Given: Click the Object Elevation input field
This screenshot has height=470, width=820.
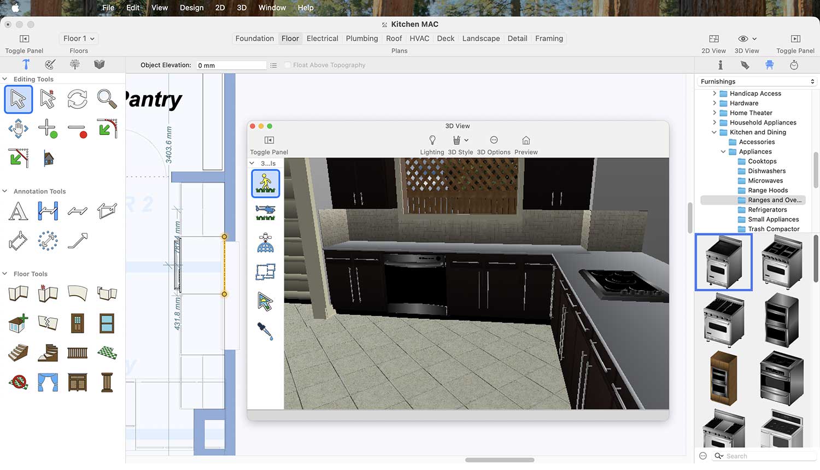Looking at the screenshot, I should 231,65.
